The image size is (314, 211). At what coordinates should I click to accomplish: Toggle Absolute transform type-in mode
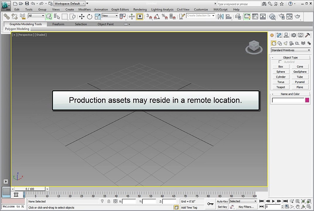click(115, 201)
